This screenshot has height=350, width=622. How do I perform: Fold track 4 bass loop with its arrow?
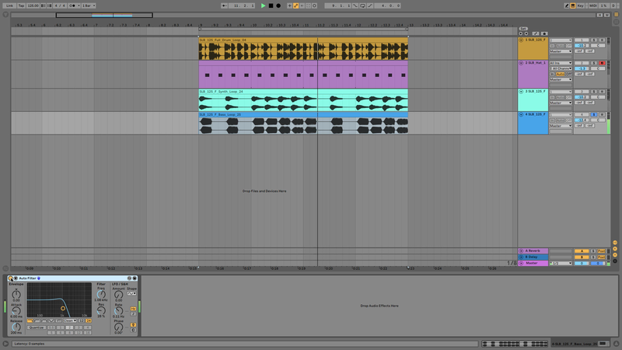pos(521,114)
